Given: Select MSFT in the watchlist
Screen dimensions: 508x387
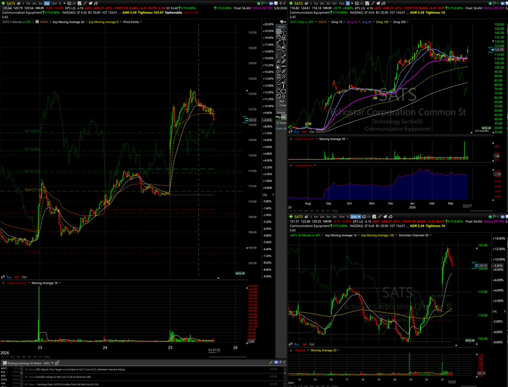Looking at the screenshot, I should click(x=4, y=368).
